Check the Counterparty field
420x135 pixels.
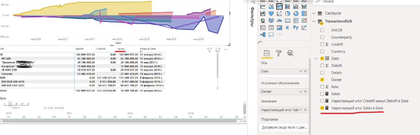tap(322, 37)
